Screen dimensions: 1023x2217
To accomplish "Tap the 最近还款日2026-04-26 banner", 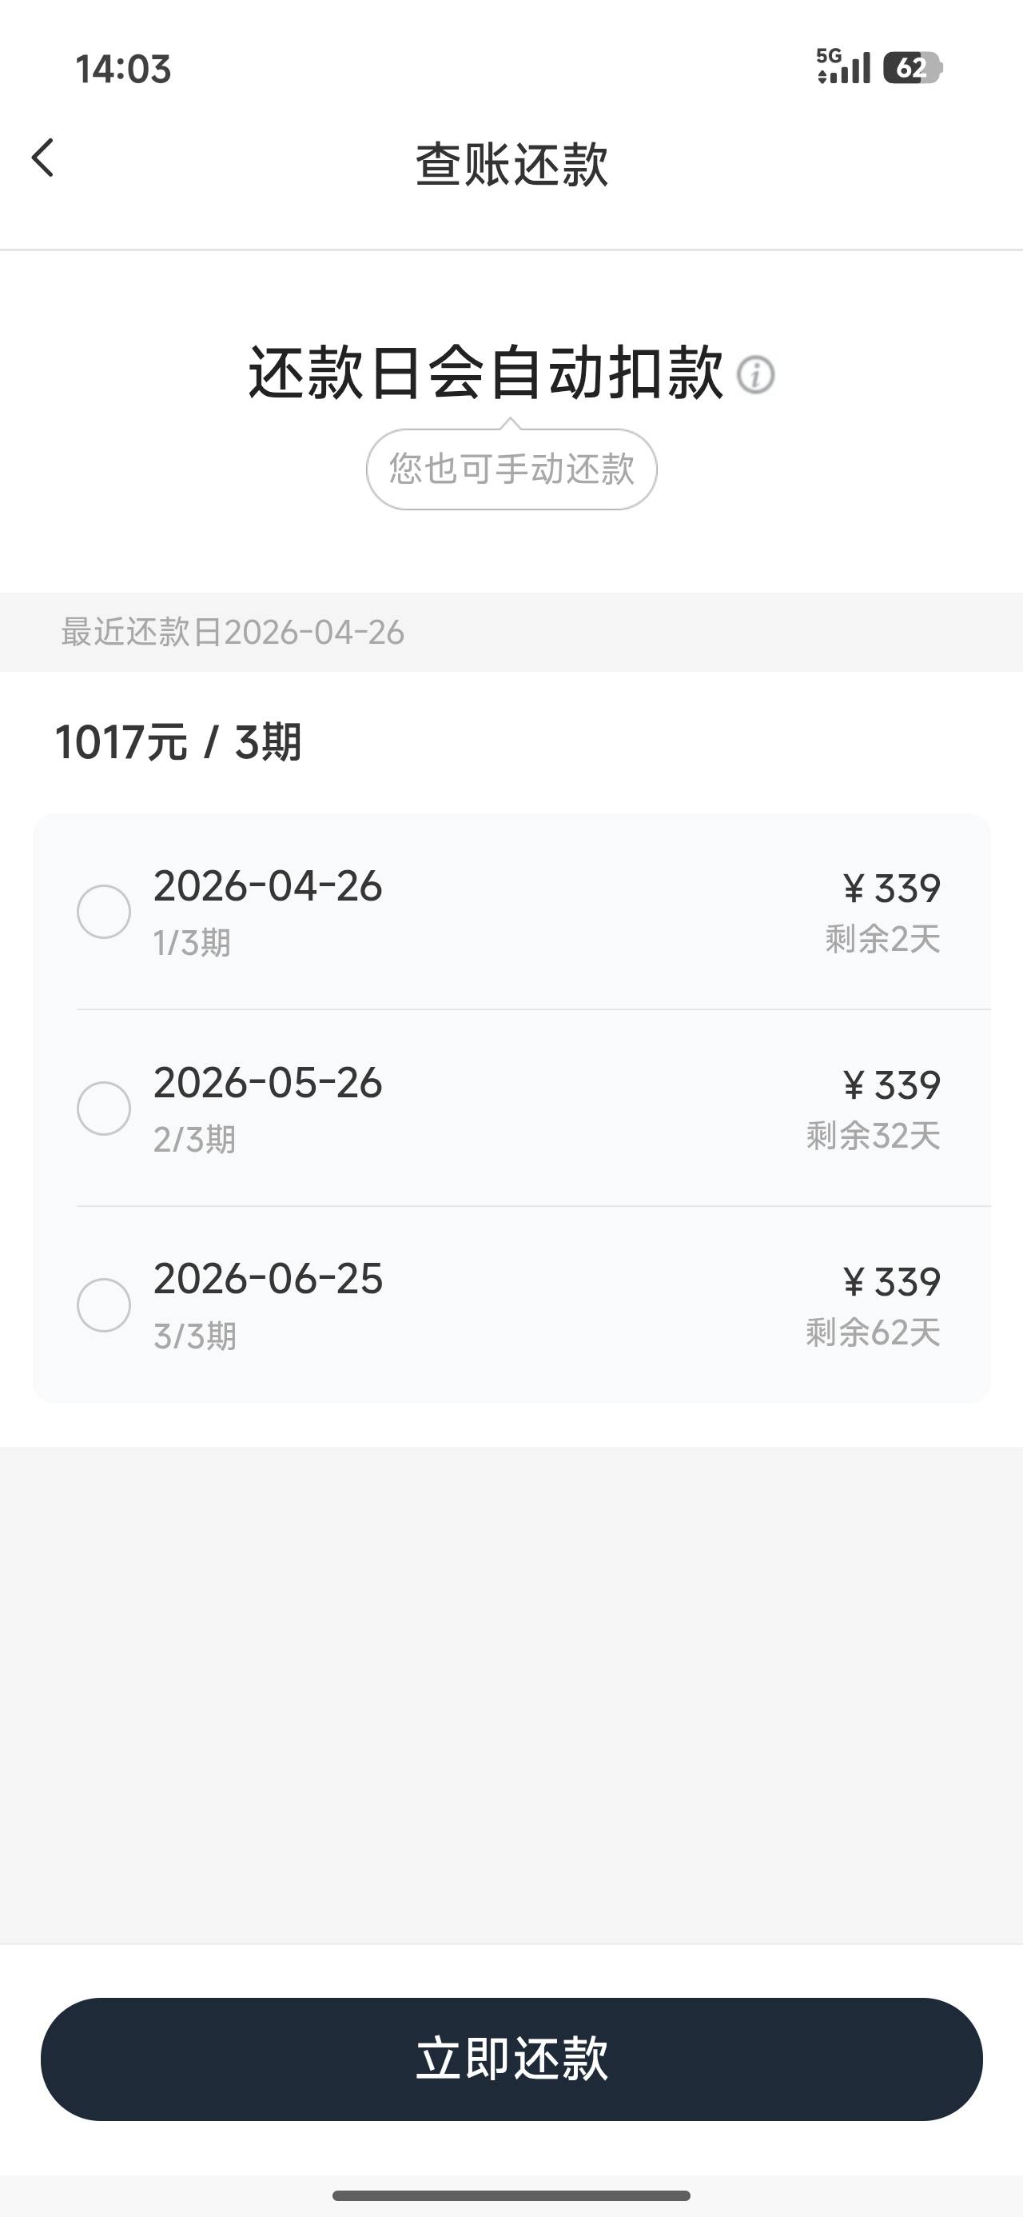I will pyautogui.click(x=233, y=633).
